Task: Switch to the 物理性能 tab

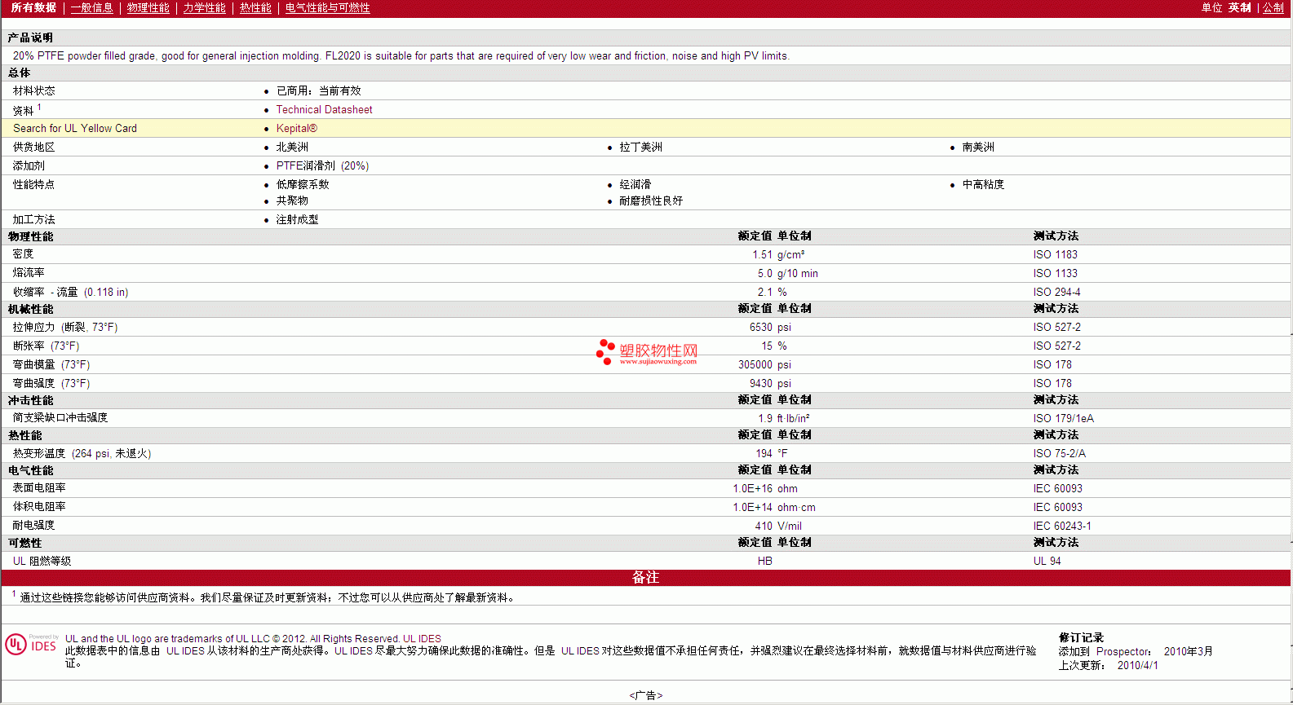Action: 148,8
